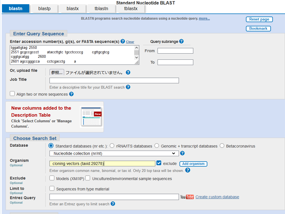Click the Enter Query Sequence heading
The image size is (285, 214).
39,34
